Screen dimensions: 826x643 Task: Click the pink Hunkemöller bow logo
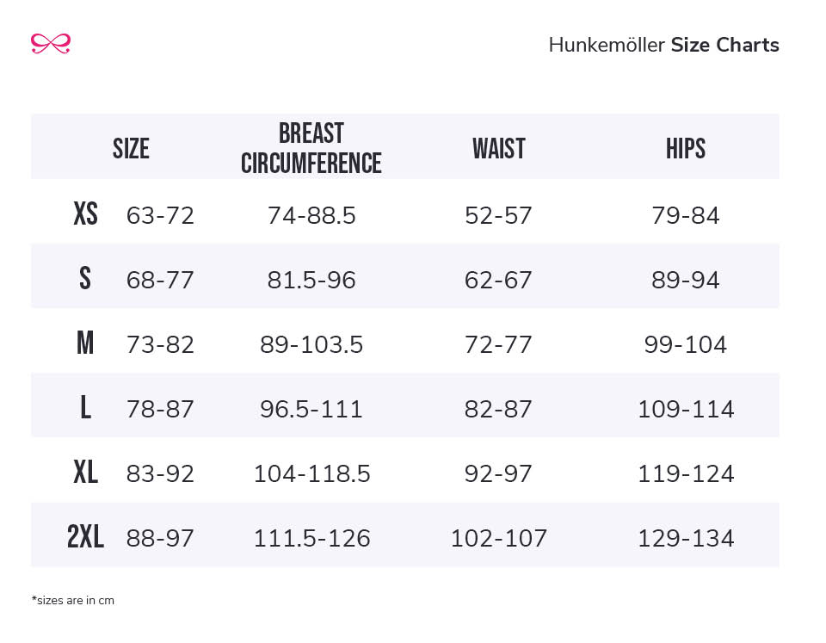[50, 44]
